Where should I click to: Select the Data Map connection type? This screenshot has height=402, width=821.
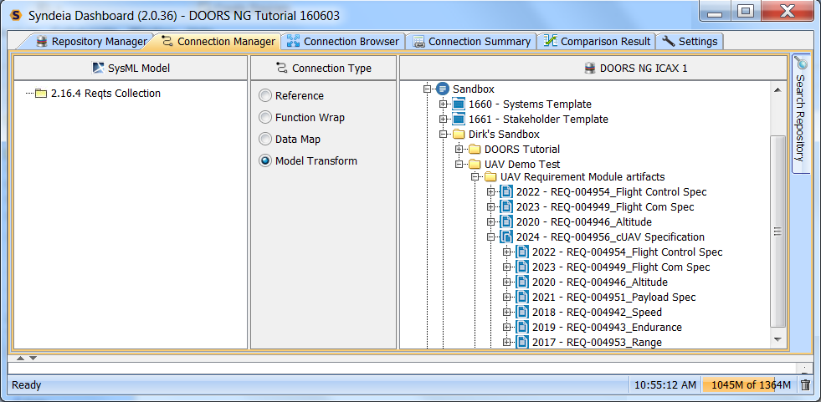(x=265, y=139)
